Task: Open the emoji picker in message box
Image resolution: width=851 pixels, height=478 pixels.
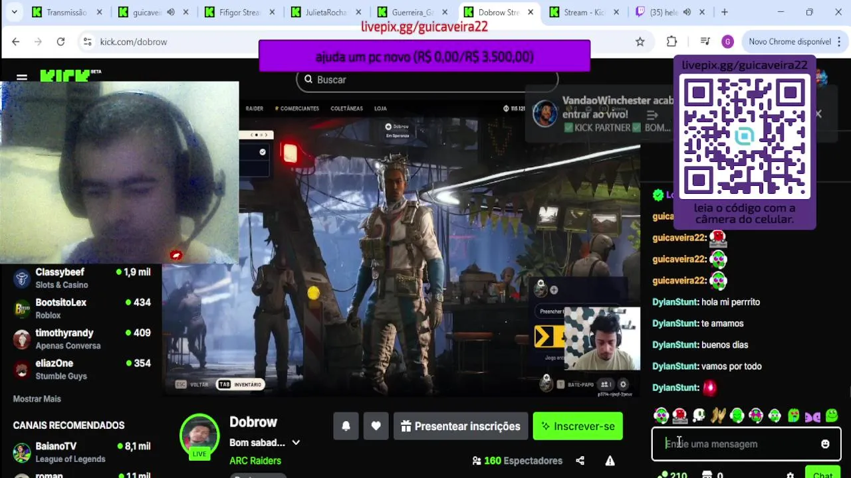Action: (825, 444)
